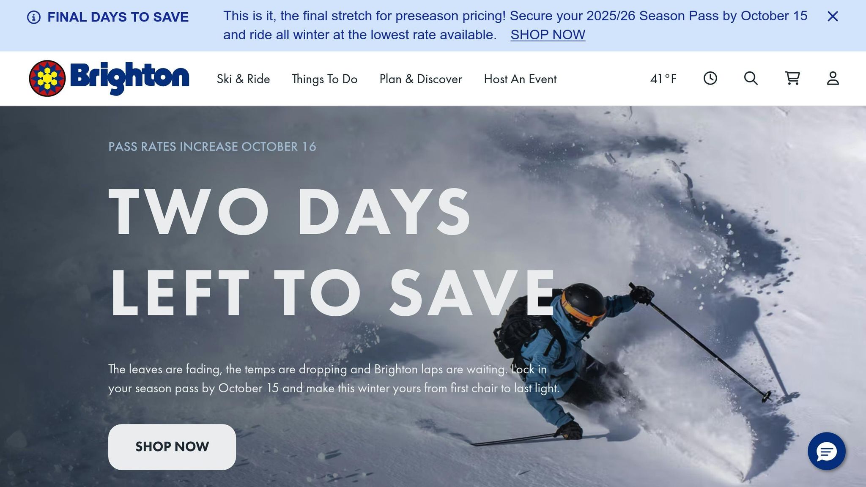
Task: View the shopping cart
Action: pos(792,78)
